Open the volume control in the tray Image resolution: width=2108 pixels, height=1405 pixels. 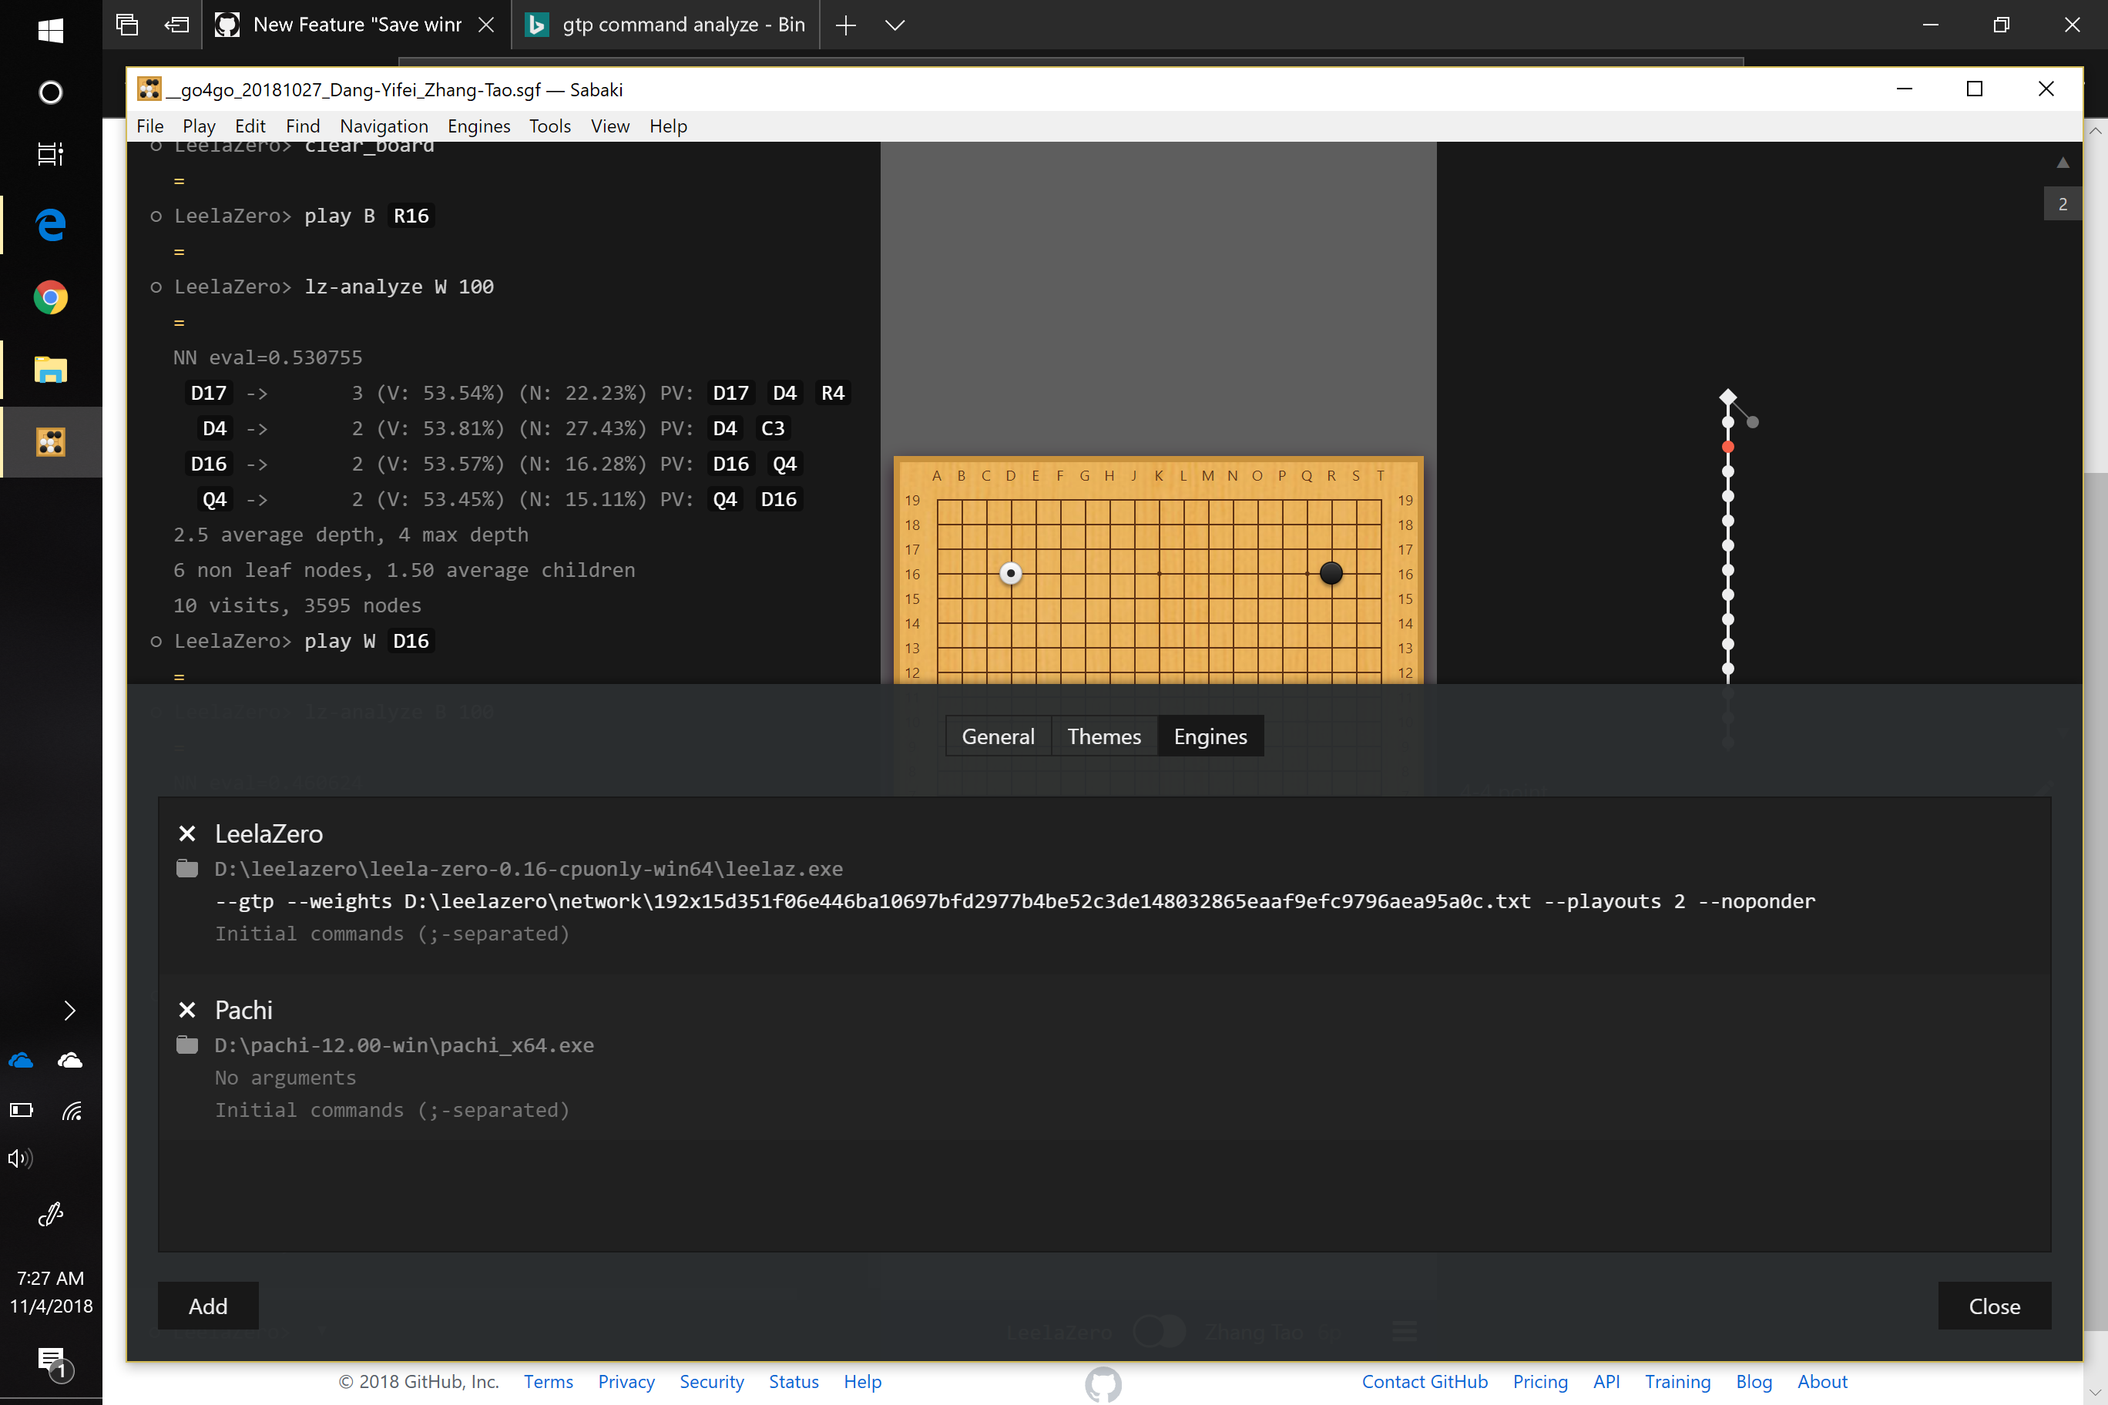[x=21, y=1159]
